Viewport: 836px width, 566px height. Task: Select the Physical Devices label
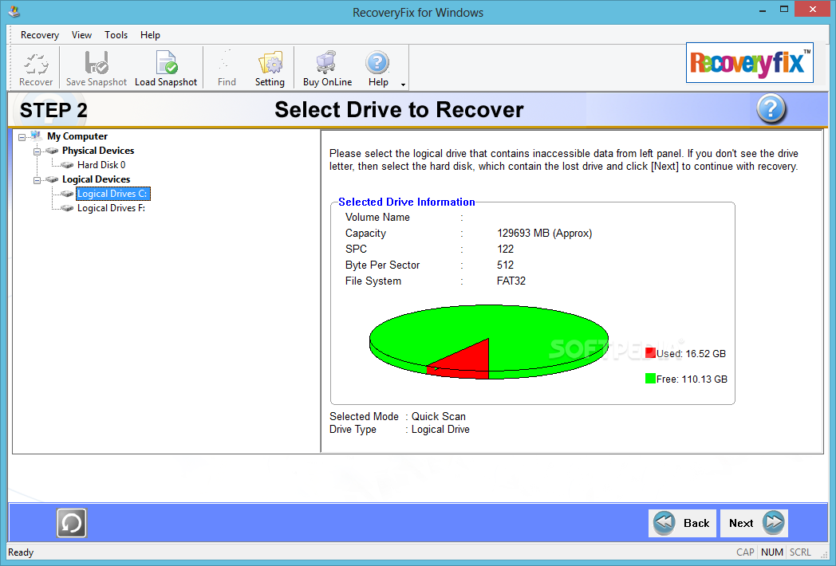click(x=98, y=151)
